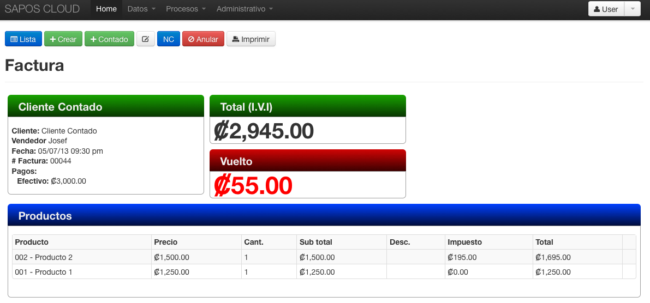
Task: Click the SAPOS CLOUD brand link
Action: click(42, 9)
